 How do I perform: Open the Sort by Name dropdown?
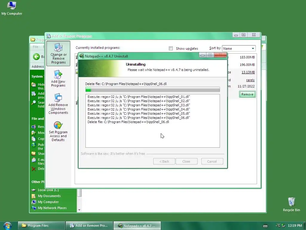239,48
